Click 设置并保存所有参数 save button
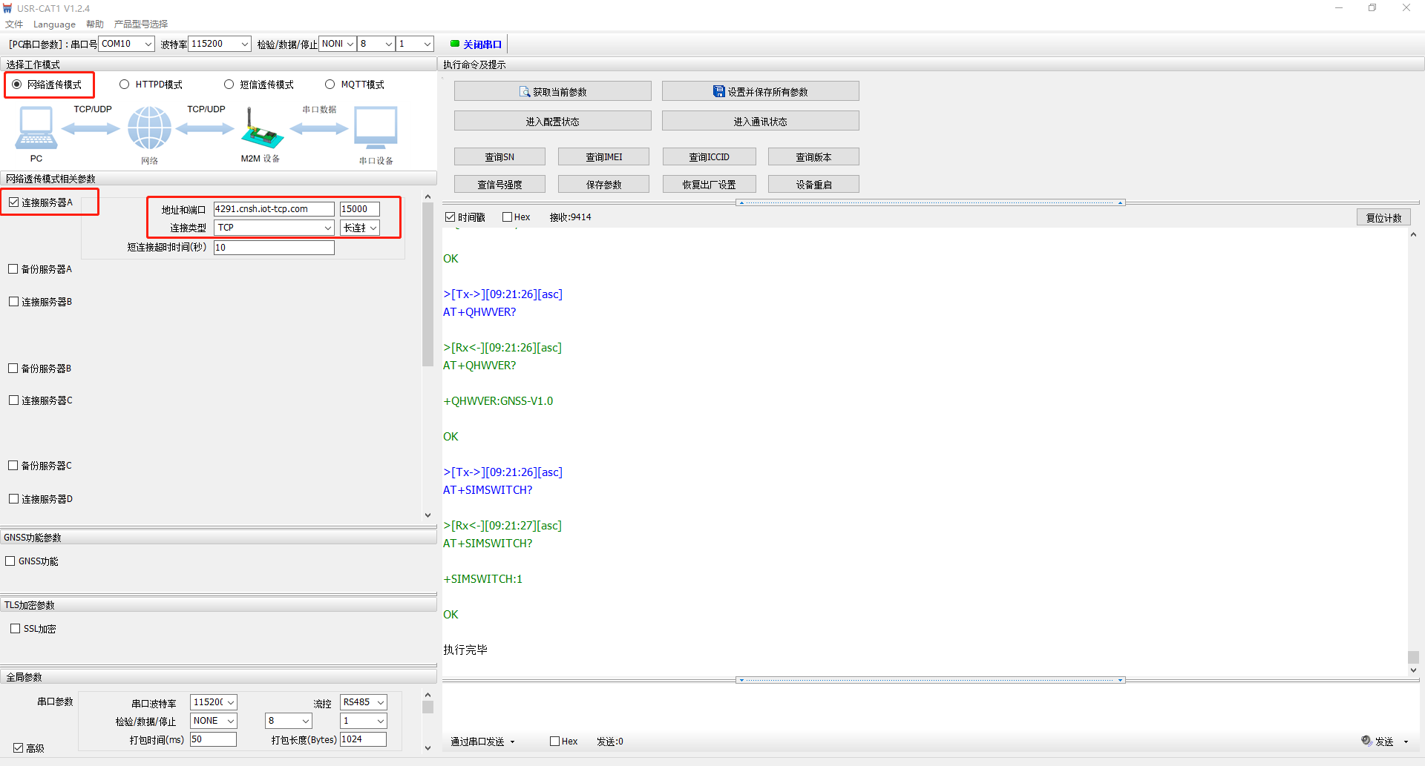The image size is (1425, 766). (x=760, y=92)
